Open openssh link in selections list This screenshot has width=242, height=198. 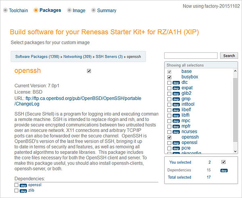click(x=190, y=137)
